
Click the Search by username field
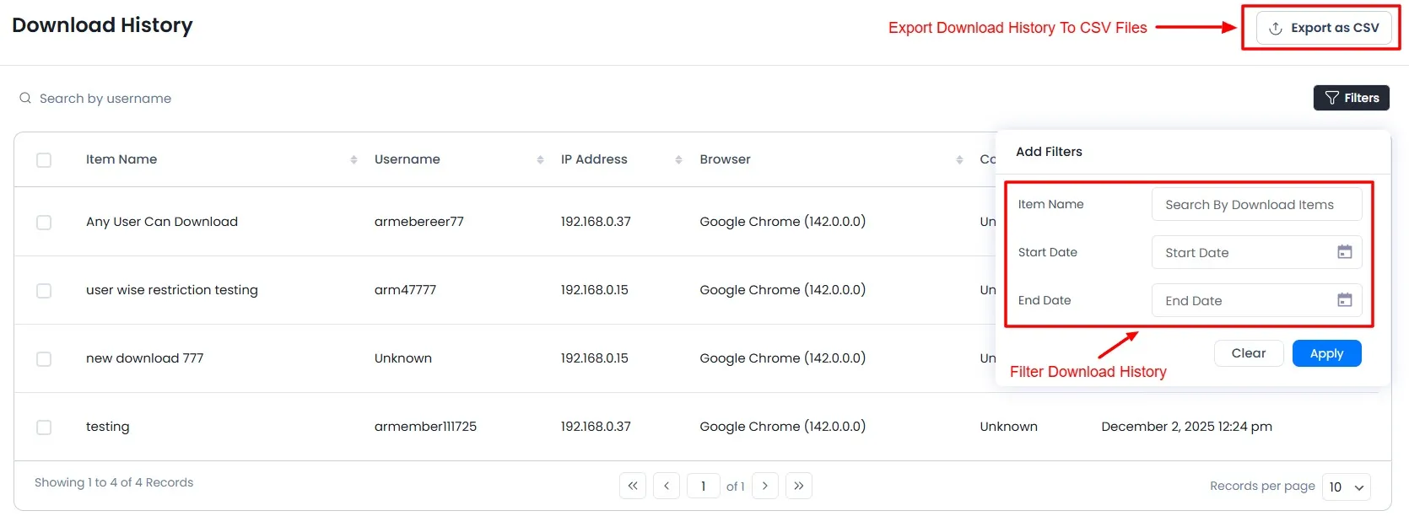(105, 99)
